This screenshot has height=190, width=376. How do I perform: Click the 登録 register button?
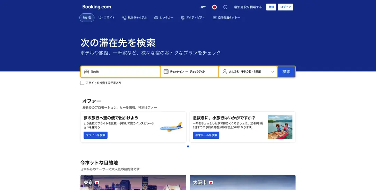click(x=271, y=7)
